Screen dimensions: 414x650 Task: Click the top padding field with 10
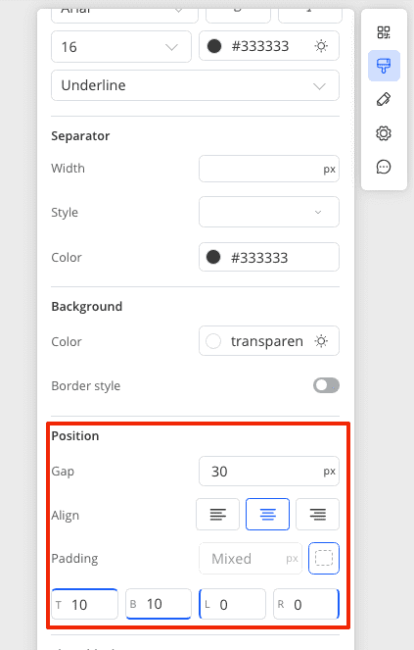(x=85, y=604)
